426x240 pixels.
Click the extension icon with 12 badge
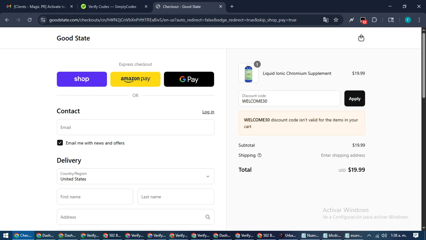363,20
